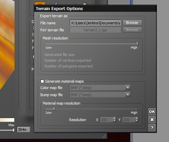Click the Mesh resolution slider handle
Viewport: 169px width, 142px height.
pos(137,44)
